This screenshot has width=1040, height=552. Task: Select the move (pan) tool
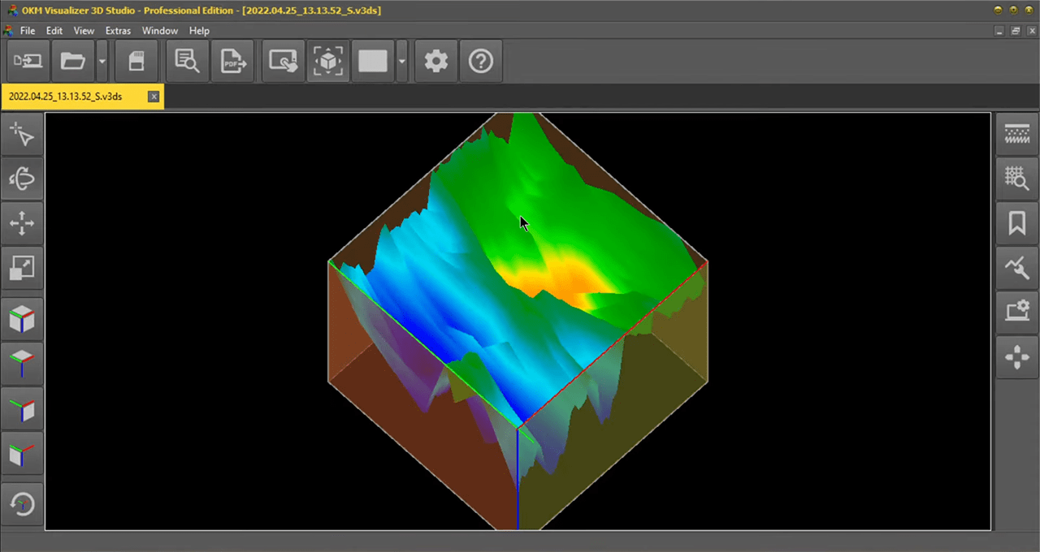pos(22,223)
